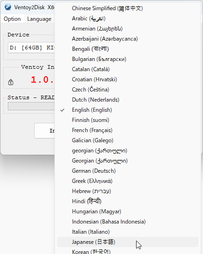The image size is (203, 254).
Task: Click the lock icon beside the version number
Action: (11, 82)
